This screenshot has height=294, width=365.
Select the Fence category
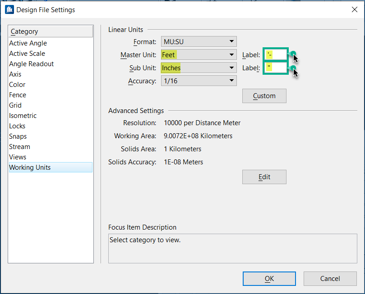tap(51, 95)
